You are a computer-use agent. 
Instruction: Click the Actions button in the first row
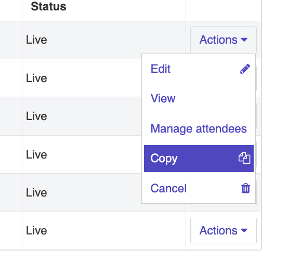pos(224,40)
